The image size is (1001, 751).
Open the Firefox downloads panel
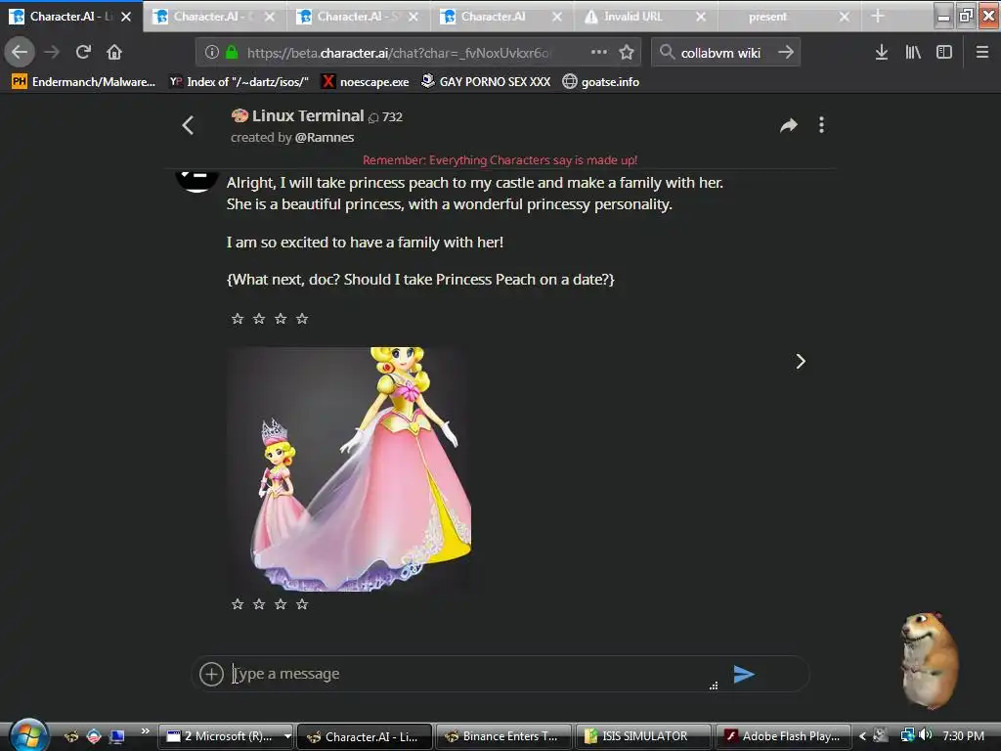[x=881, y=53]
